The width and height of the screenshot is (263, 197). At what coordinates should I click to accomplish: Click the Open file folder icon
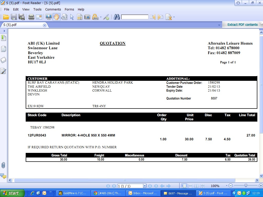6,17
